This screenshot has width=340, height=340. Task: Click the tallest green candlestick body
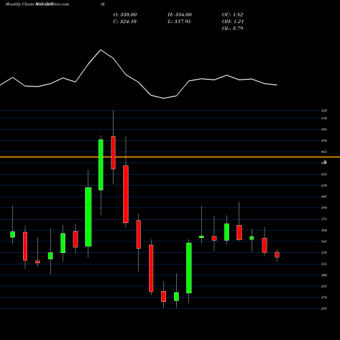point(88,217)
